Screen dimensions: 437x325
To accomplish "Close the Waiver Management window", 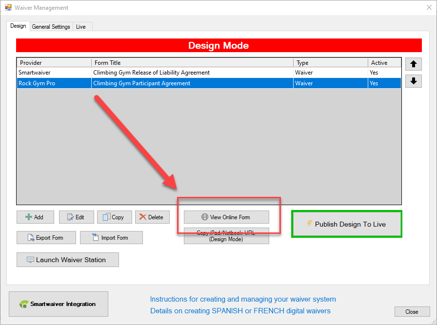I will pyautogui.click(x=429, y=7).
